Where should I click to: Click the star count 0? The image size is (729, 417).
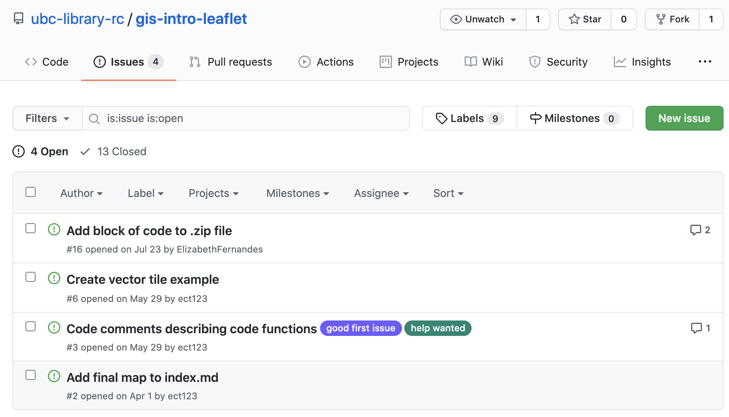(623, 19)
